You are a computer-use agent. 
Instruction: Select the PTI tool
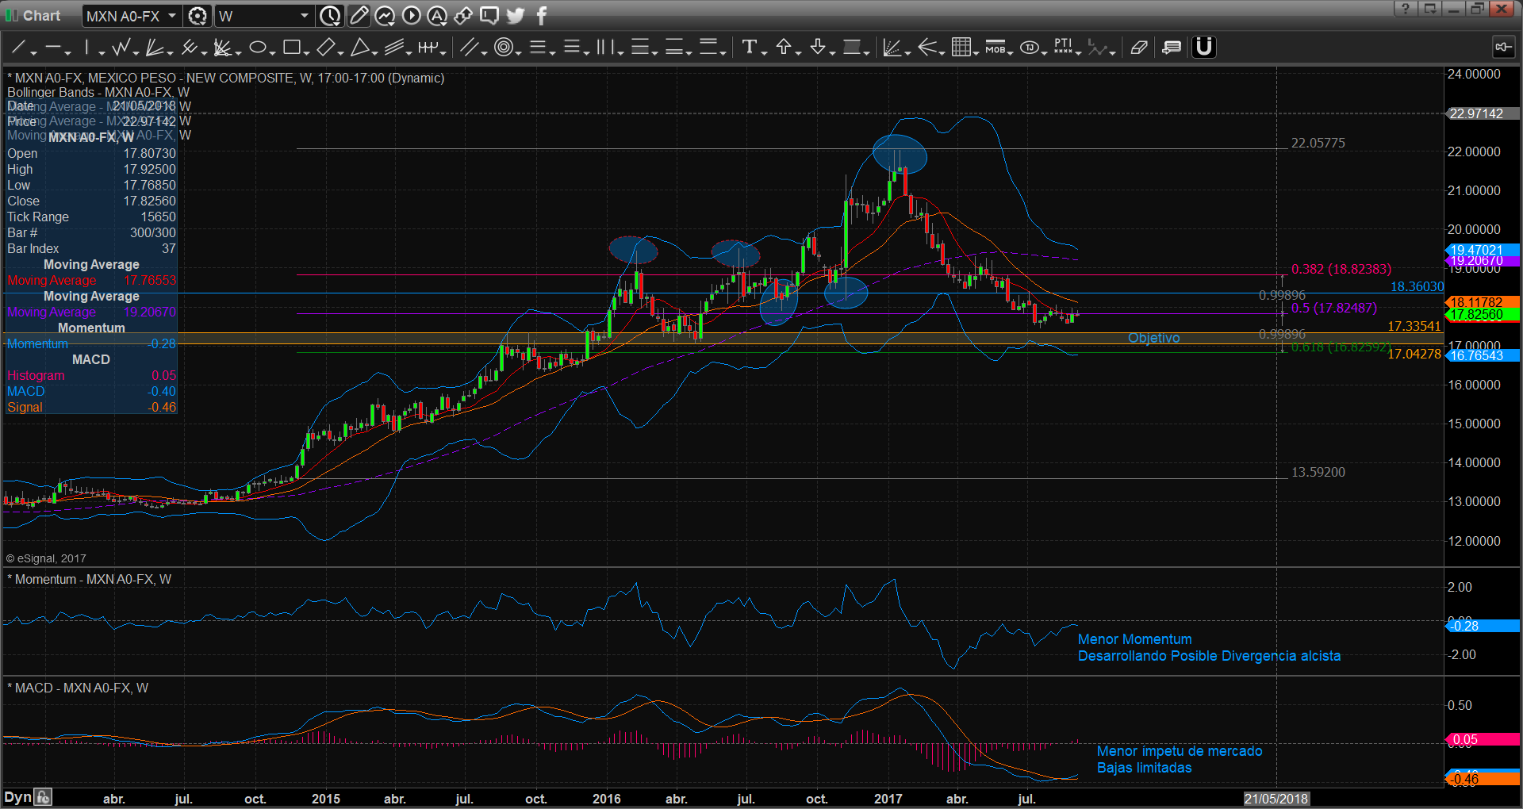point(1063,48)
